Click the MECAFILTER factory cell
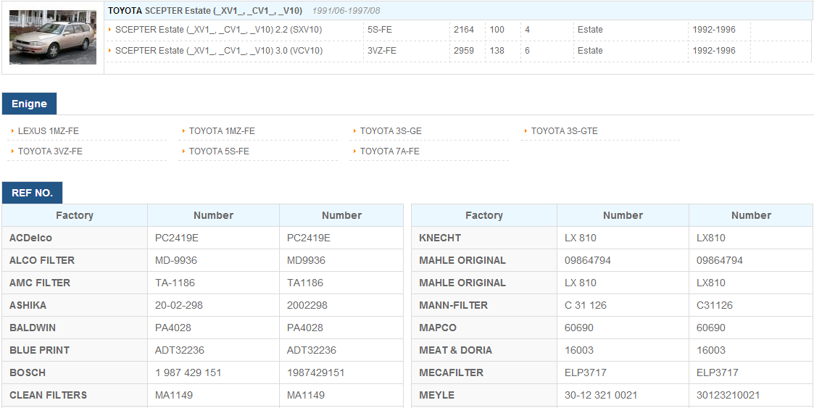The height and width of the screenshot is (408, 814). click(484, 372)
